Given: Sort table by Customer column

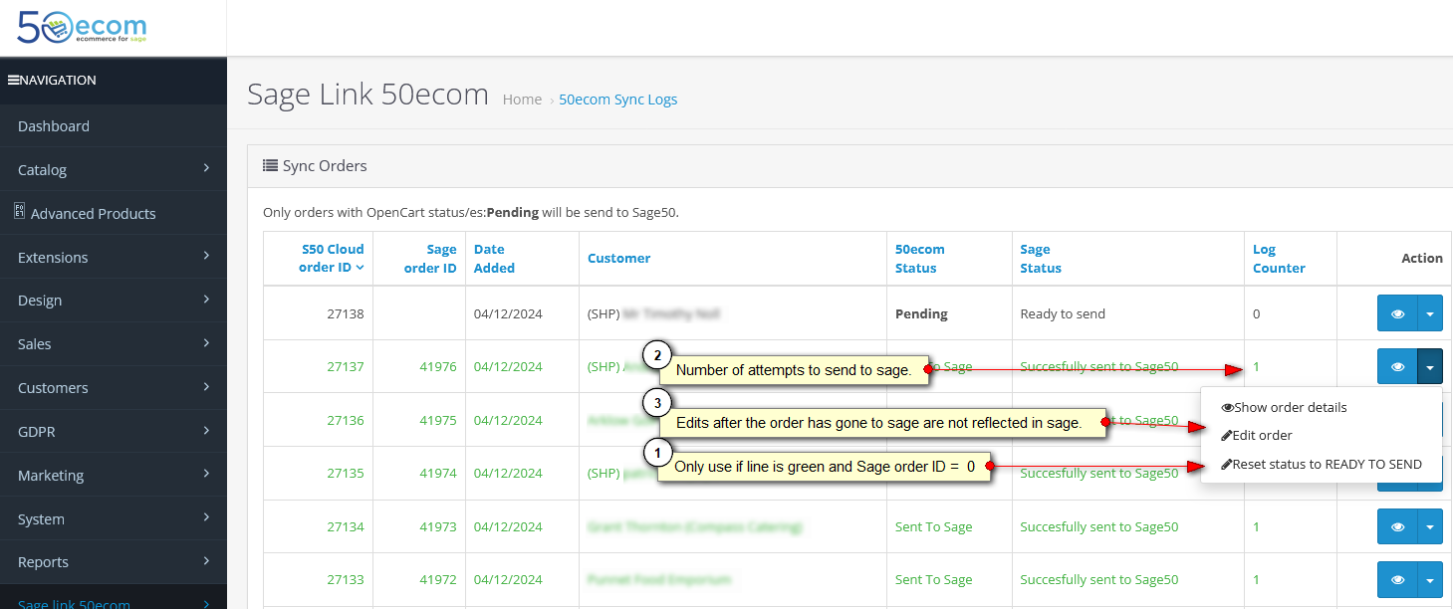Looking at the screenshot, I should coord(618,258).
